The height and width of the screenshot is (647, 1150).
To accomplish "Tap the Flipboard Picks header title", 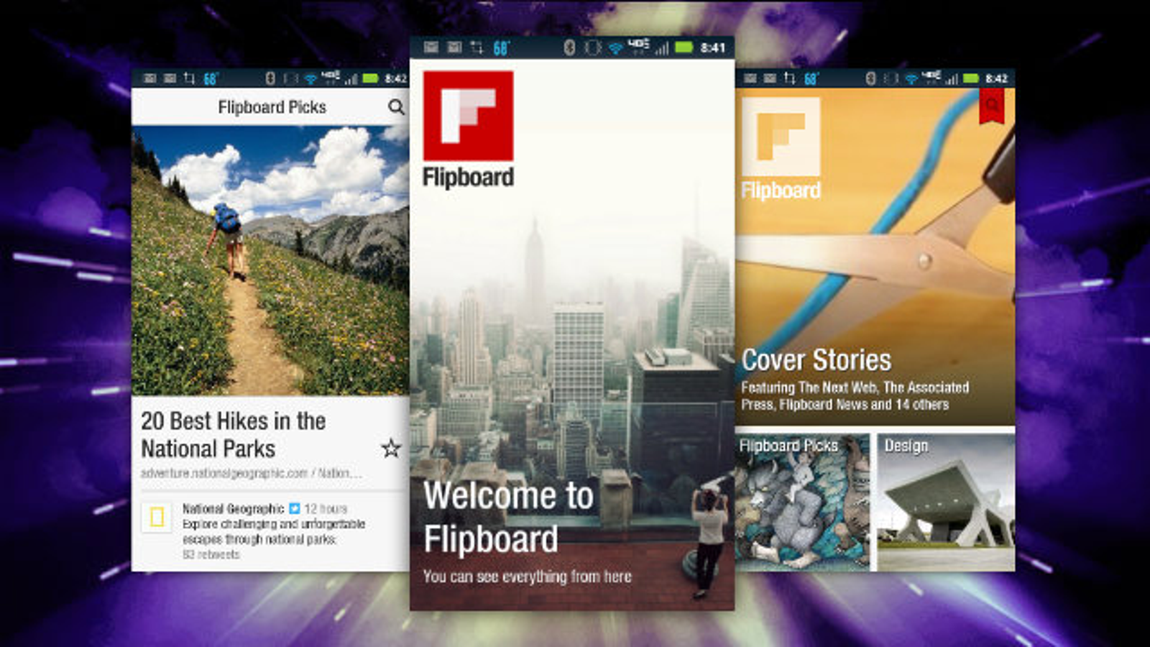I will 272,107.
